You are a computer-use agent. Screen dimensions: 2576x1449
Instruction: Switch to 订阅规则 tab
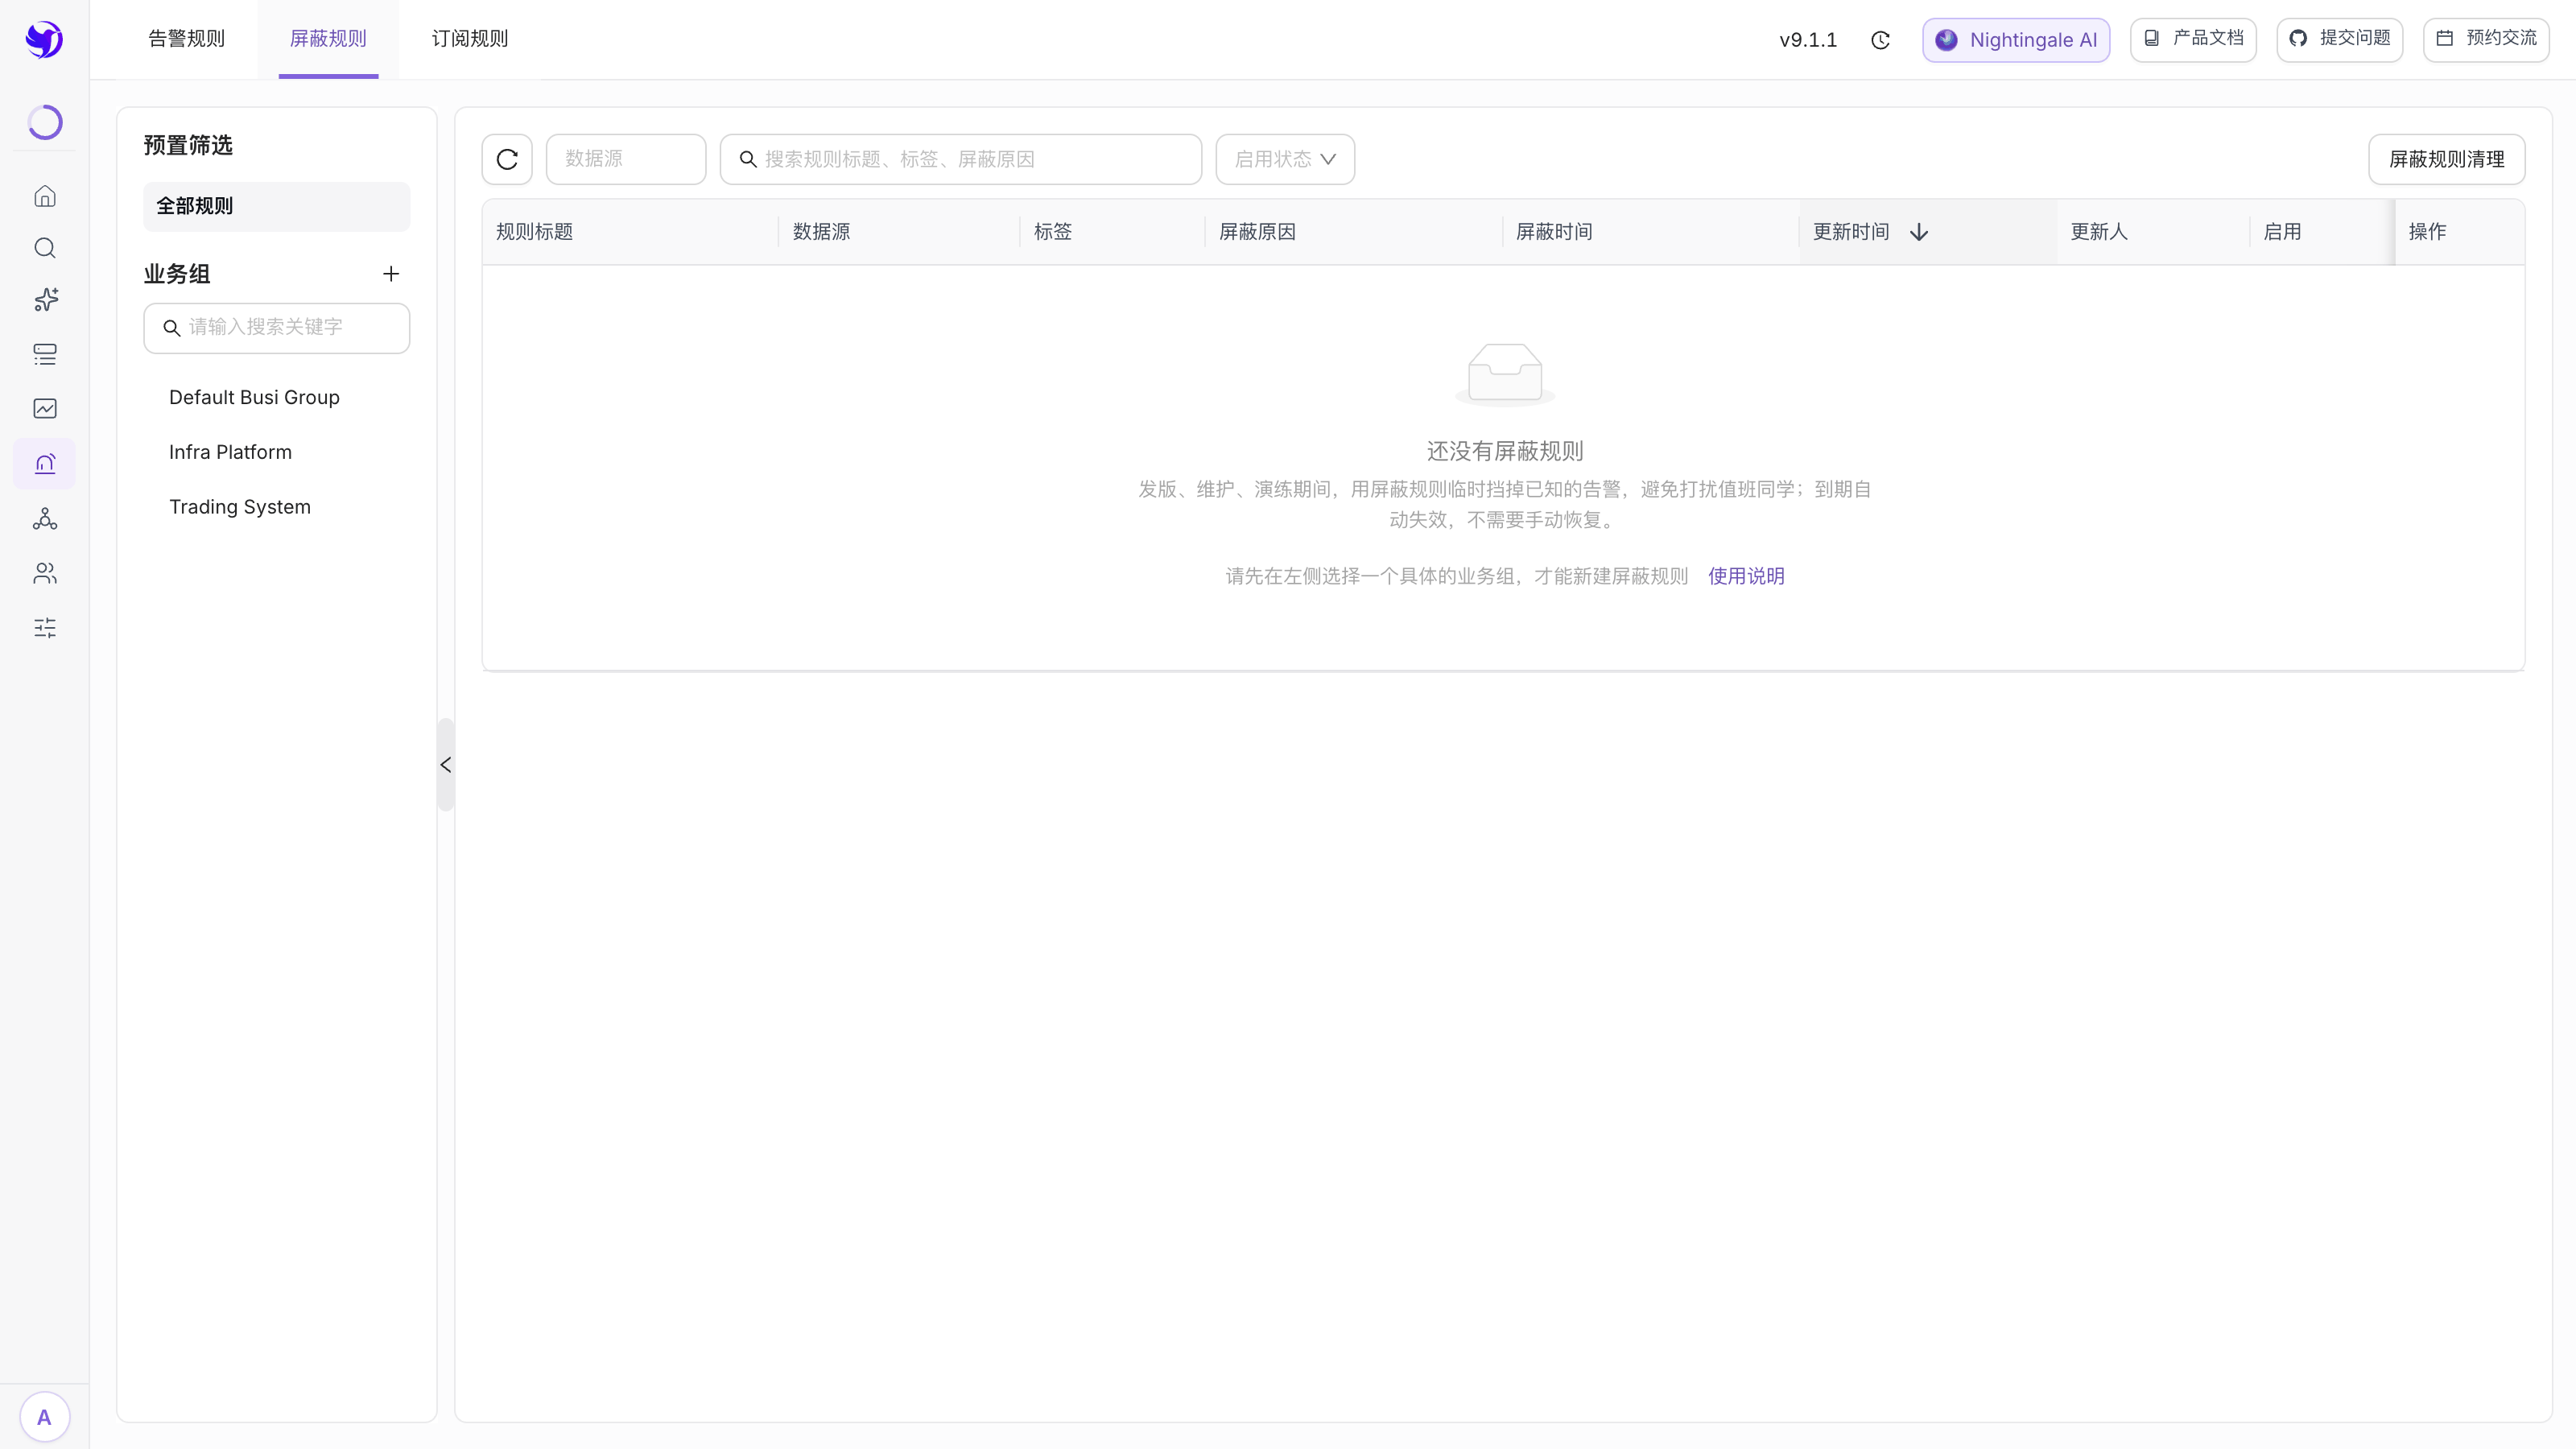(x=470, y=39)
